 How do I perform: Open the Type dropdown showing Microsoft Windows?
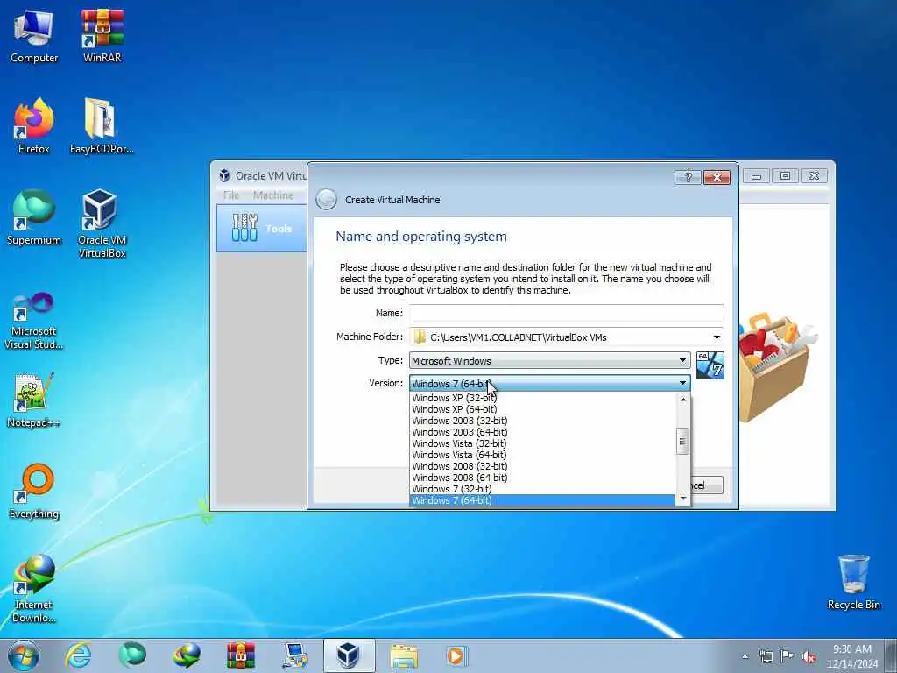click(550, 360)
